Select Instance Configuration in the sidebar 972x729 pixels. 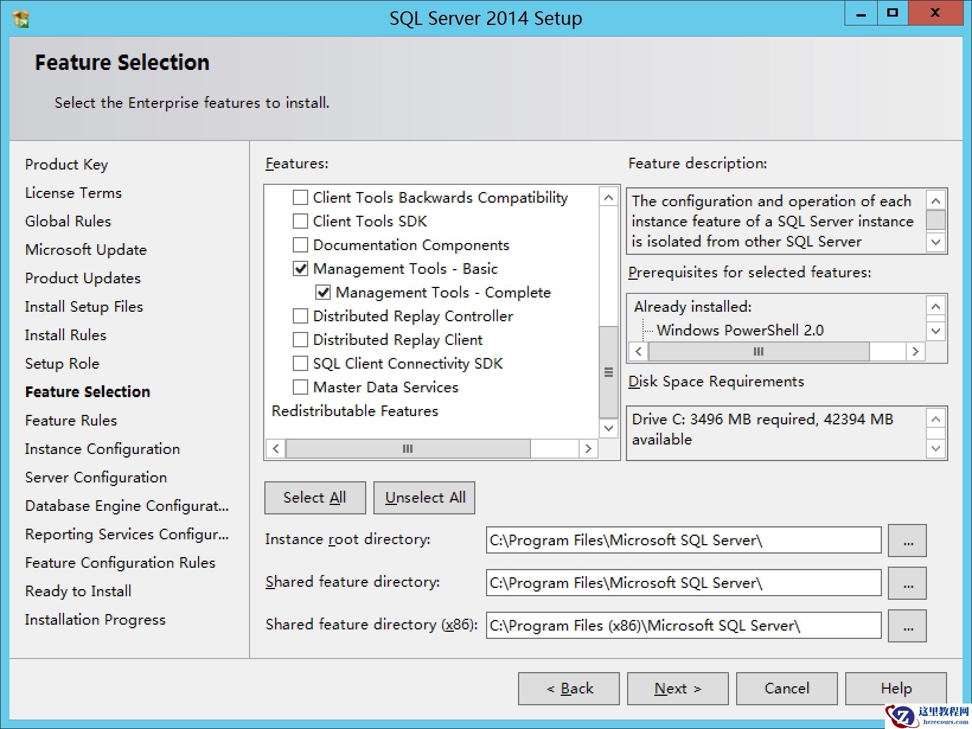pyautogui.click(x=102, y=449)
